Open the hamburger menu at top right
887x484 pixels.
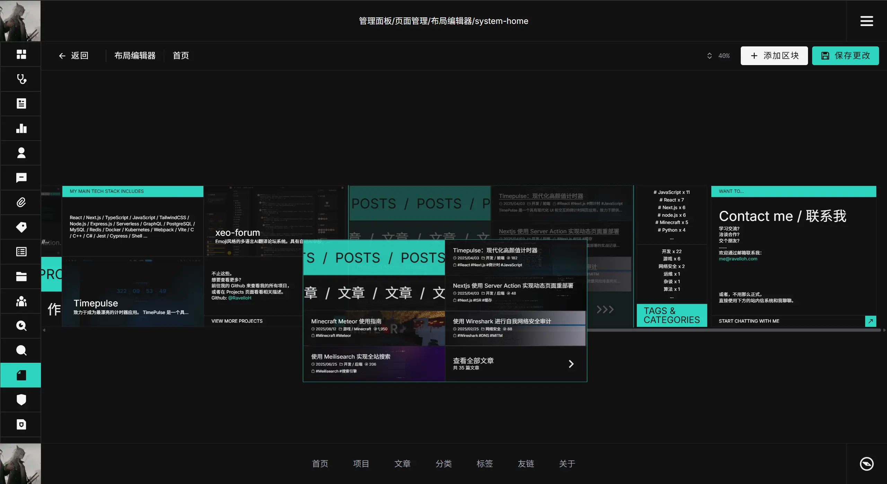pos(866,21)
